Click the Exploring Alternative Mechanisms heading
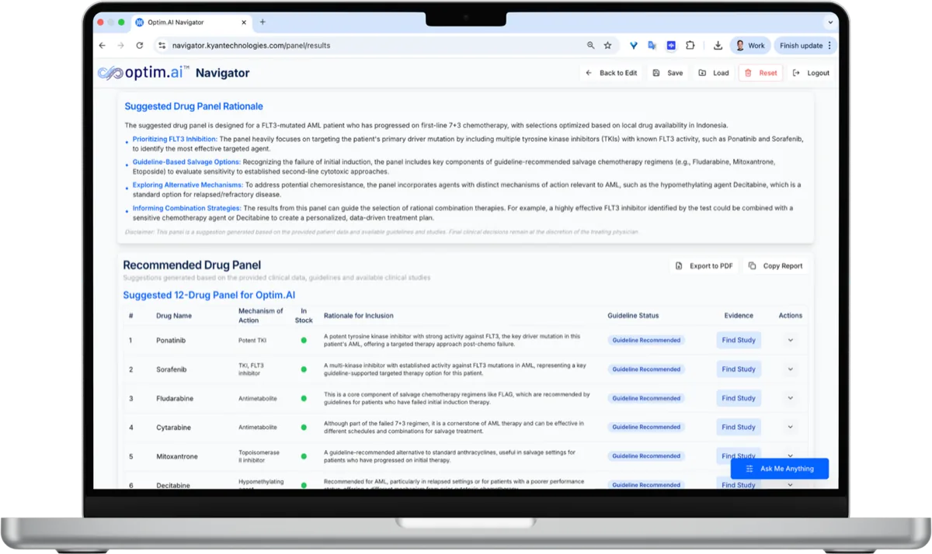 point(187,185)
